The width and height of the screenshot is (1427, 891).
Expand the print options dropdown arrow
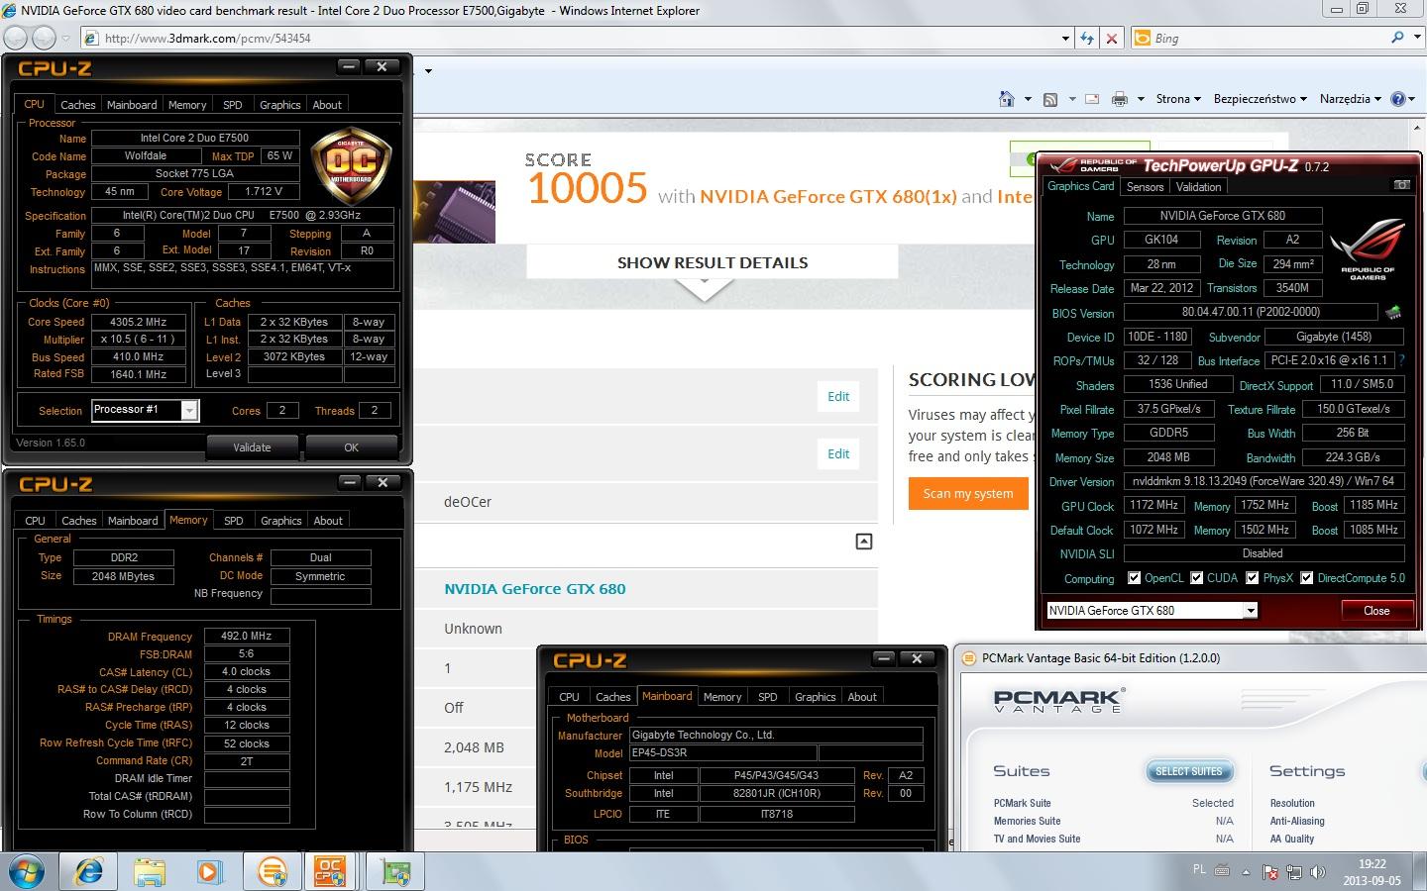pyautogui.click(x=1141, y=99)
